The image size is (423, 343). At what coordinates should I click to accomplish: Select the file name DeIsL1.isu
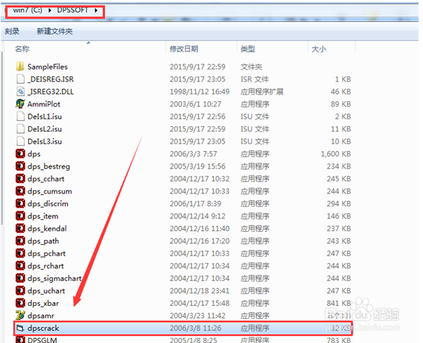tap(45, 116)
